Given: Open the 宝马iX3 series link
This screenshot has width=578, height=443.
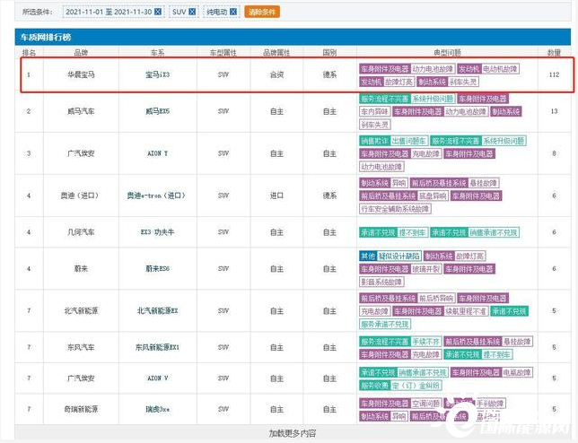Looking at the screenshot, I should (x=157, y=74).
